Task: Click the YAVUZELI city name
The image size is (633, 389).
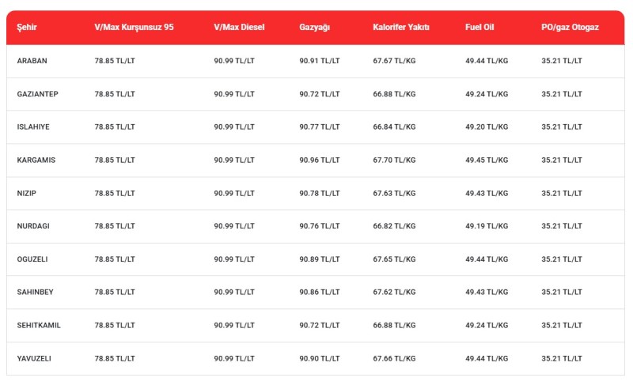Action: pos(34,358)
